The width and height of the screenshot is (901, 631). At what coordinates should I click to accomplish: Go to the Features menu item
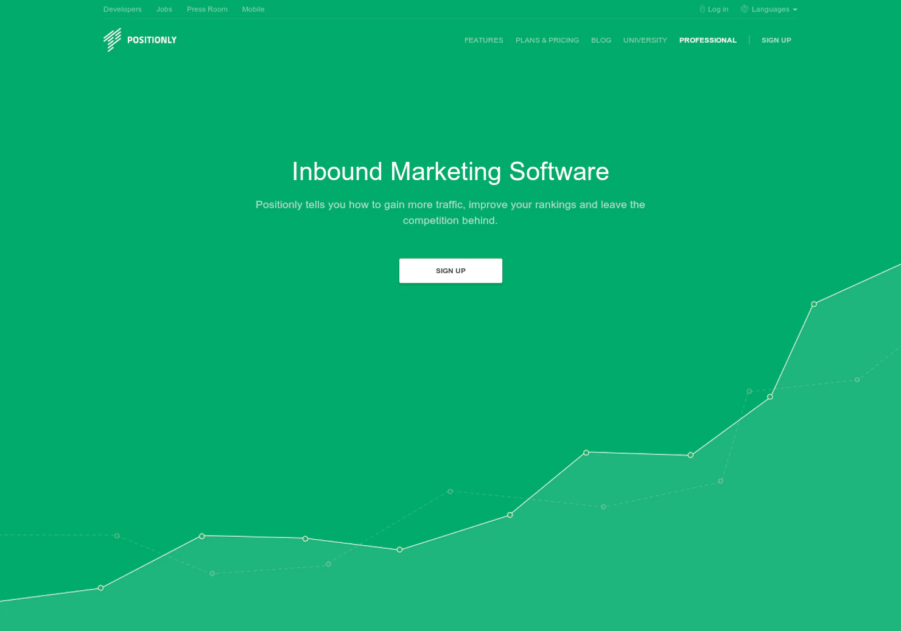click(484, 40)
